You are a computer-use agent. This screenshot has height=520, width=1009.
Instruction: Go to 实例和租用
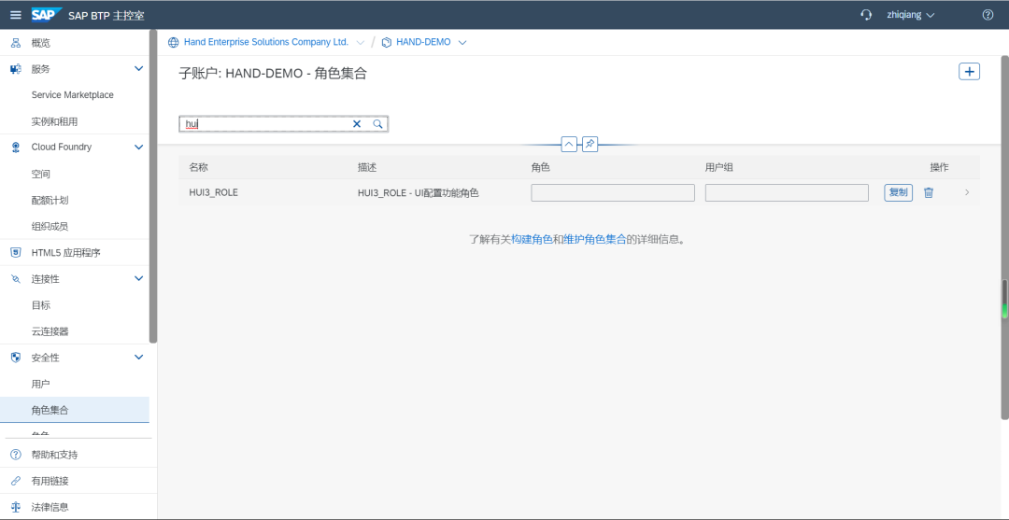pos(55,121)
